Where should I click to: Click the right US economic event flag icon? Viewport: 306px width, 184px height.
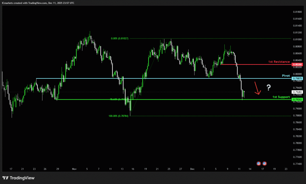pyautogui.click(x=264, y=163)
